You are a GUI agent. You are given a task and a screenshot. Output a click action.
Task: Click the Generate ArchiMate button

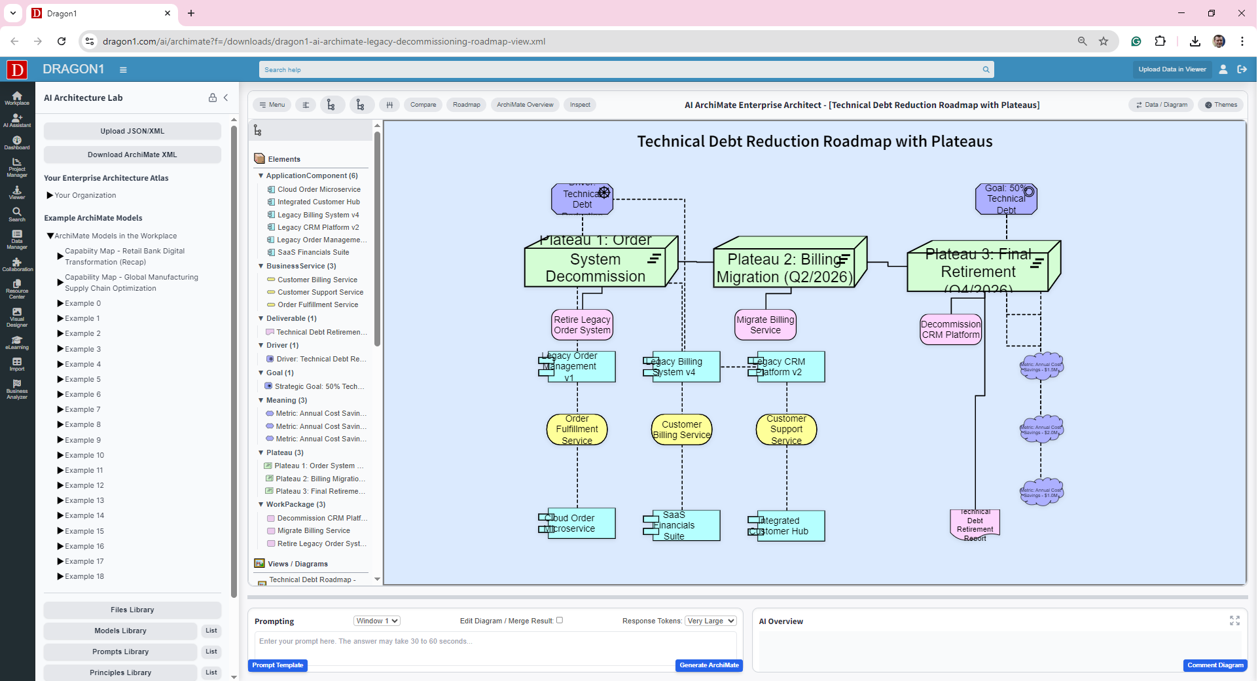click(x=709, y=665)
